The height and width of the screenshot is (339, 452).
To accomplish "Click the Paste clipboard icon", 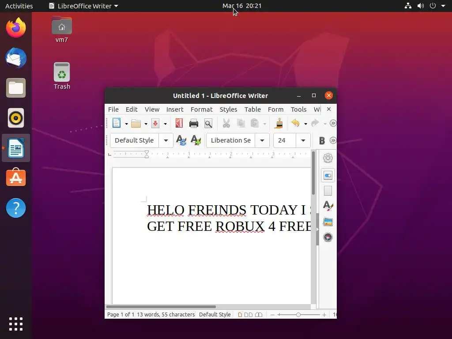I will tap(255, 124).
